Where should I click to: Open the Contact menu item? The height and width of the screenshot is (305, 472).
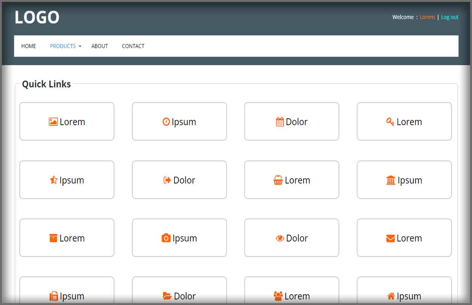click(133, 46)
